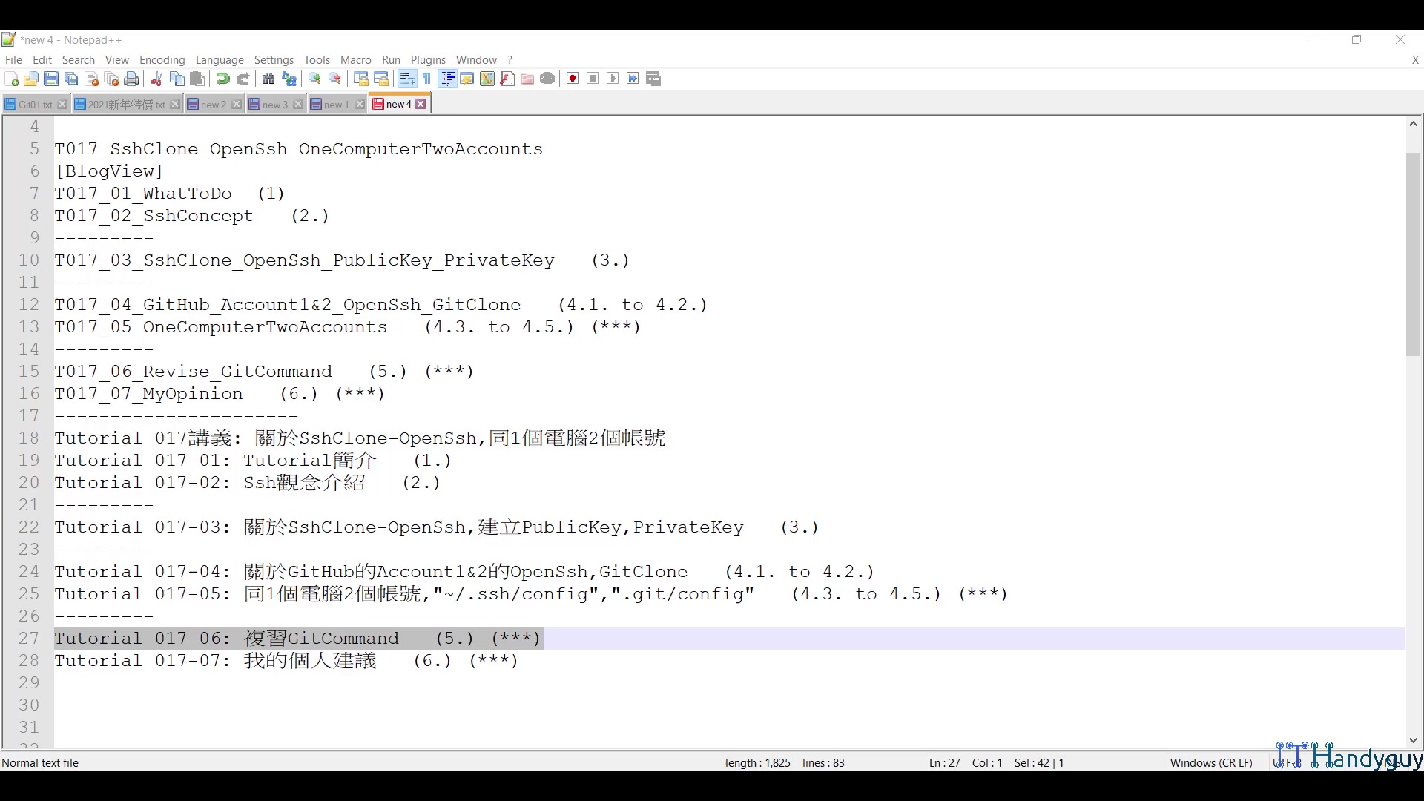This screenshot has width=1424, height=801.
Task: Toggle Word Wrap toolbar button
Action: pos(407,79)
